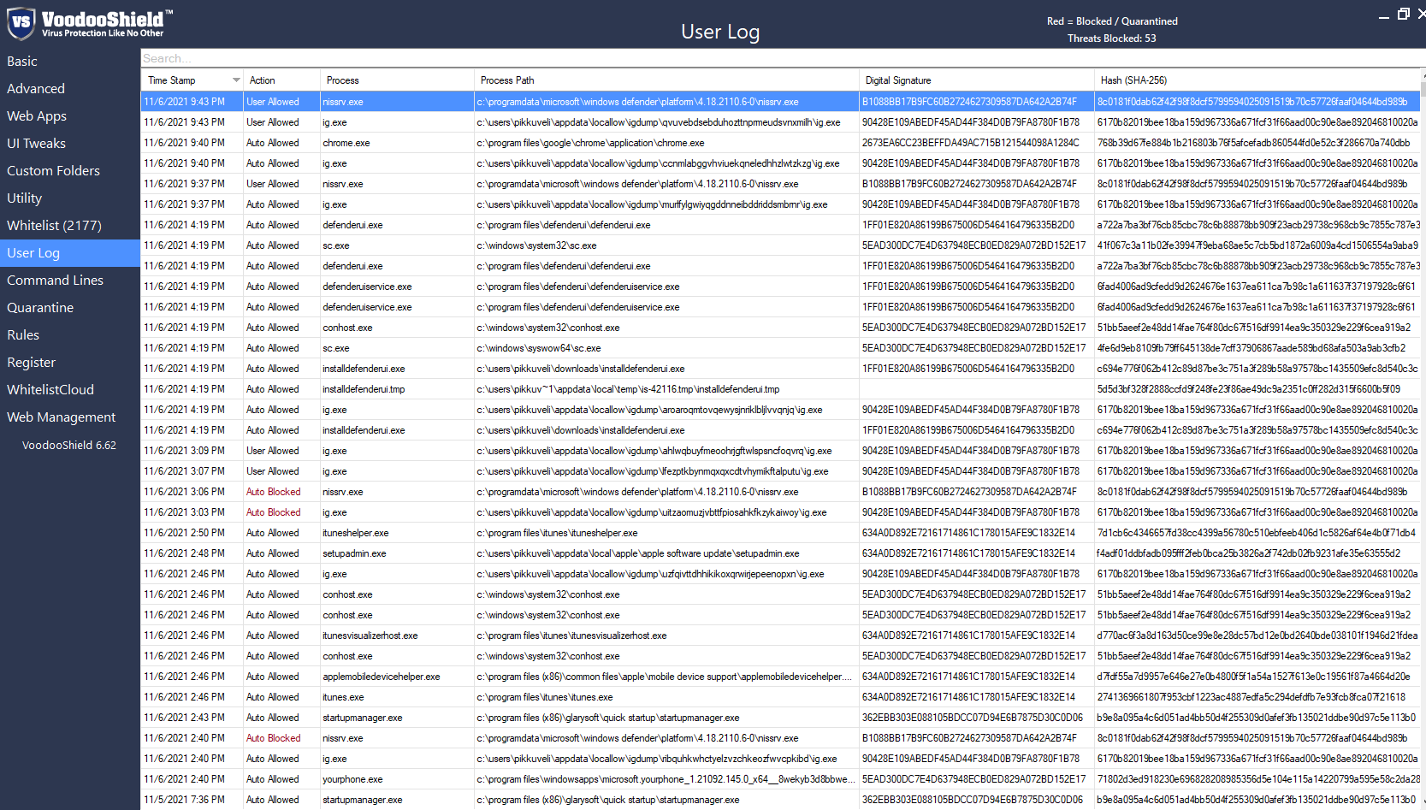This screenshot has height=810, width=1426.
Task: Click the setupadmin.exe apple software update path
Action: [638, 553]
